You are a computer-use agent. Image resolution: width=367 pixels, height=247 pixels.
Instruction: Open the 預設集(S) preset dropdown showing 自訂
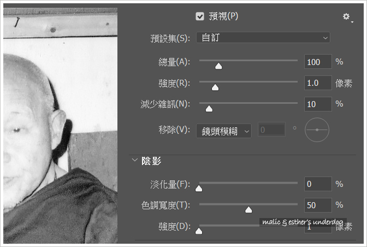(x=263, y=38)
